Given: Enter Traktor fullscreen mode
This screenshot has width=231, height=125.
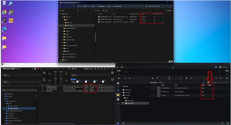Looking at the screenshot, I should pos(108,69).
